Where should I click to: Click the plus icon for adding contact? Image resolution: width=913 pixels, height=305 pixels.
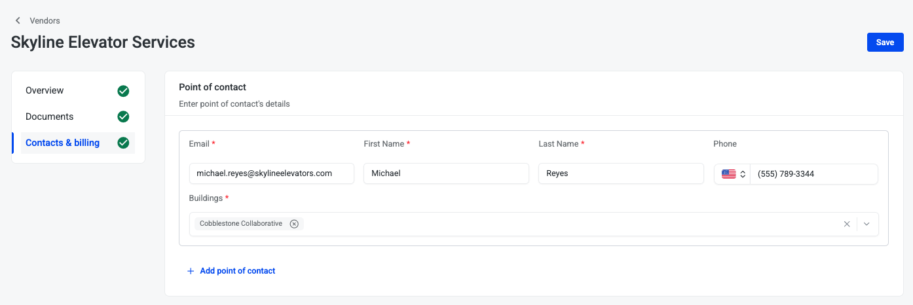[191, 271]
